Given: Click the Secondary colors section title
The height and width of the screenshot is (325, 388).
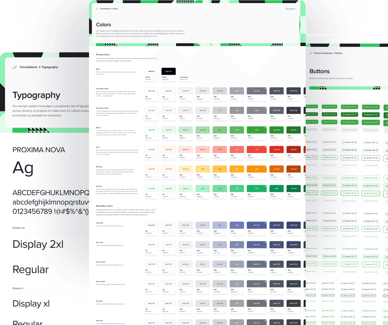Looking at the screenshot, I should click(104, 206).
